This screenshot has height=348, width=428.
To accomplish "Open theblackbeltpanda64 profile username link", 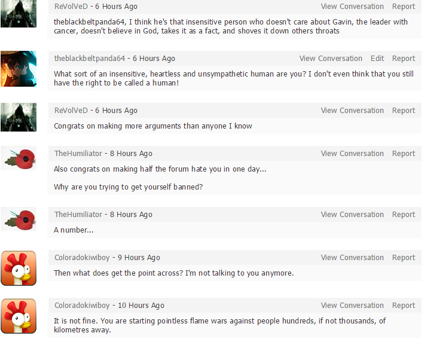I will tap(90, 59).
